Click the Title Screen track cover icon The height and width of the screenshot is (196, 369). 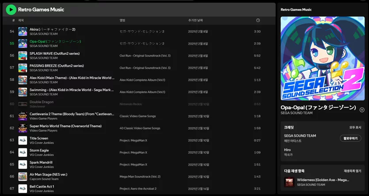click(23, 140)
